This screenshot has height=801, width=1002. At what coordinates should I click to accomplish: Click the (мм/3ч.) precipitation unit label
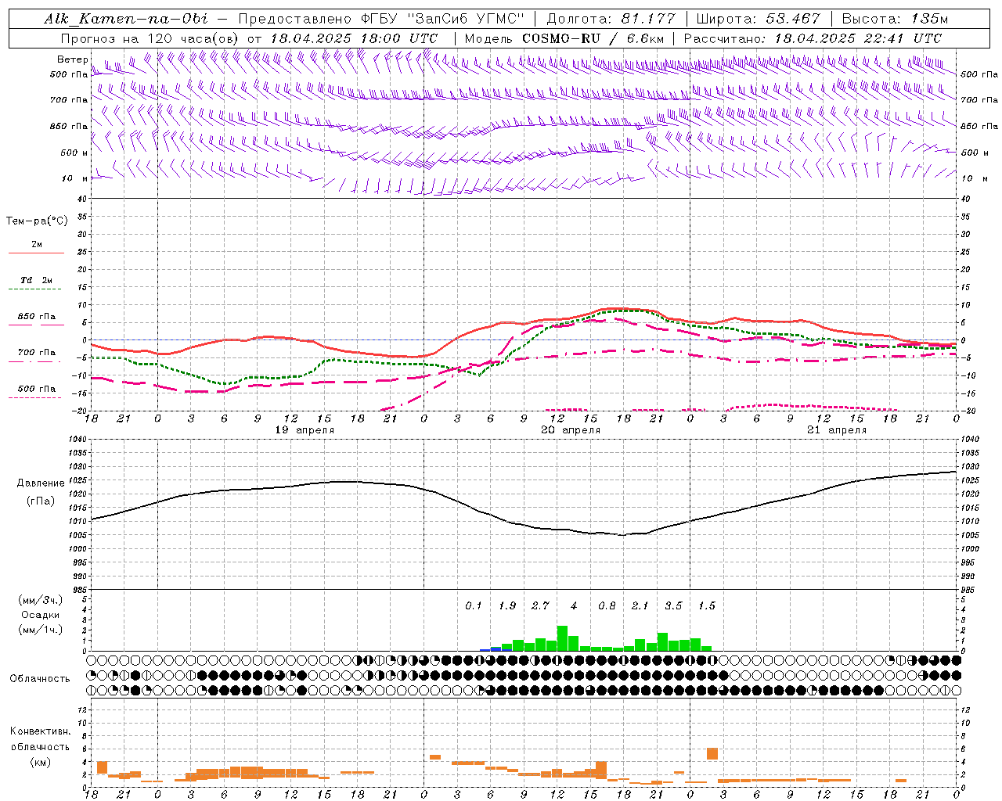click(40, 601)
